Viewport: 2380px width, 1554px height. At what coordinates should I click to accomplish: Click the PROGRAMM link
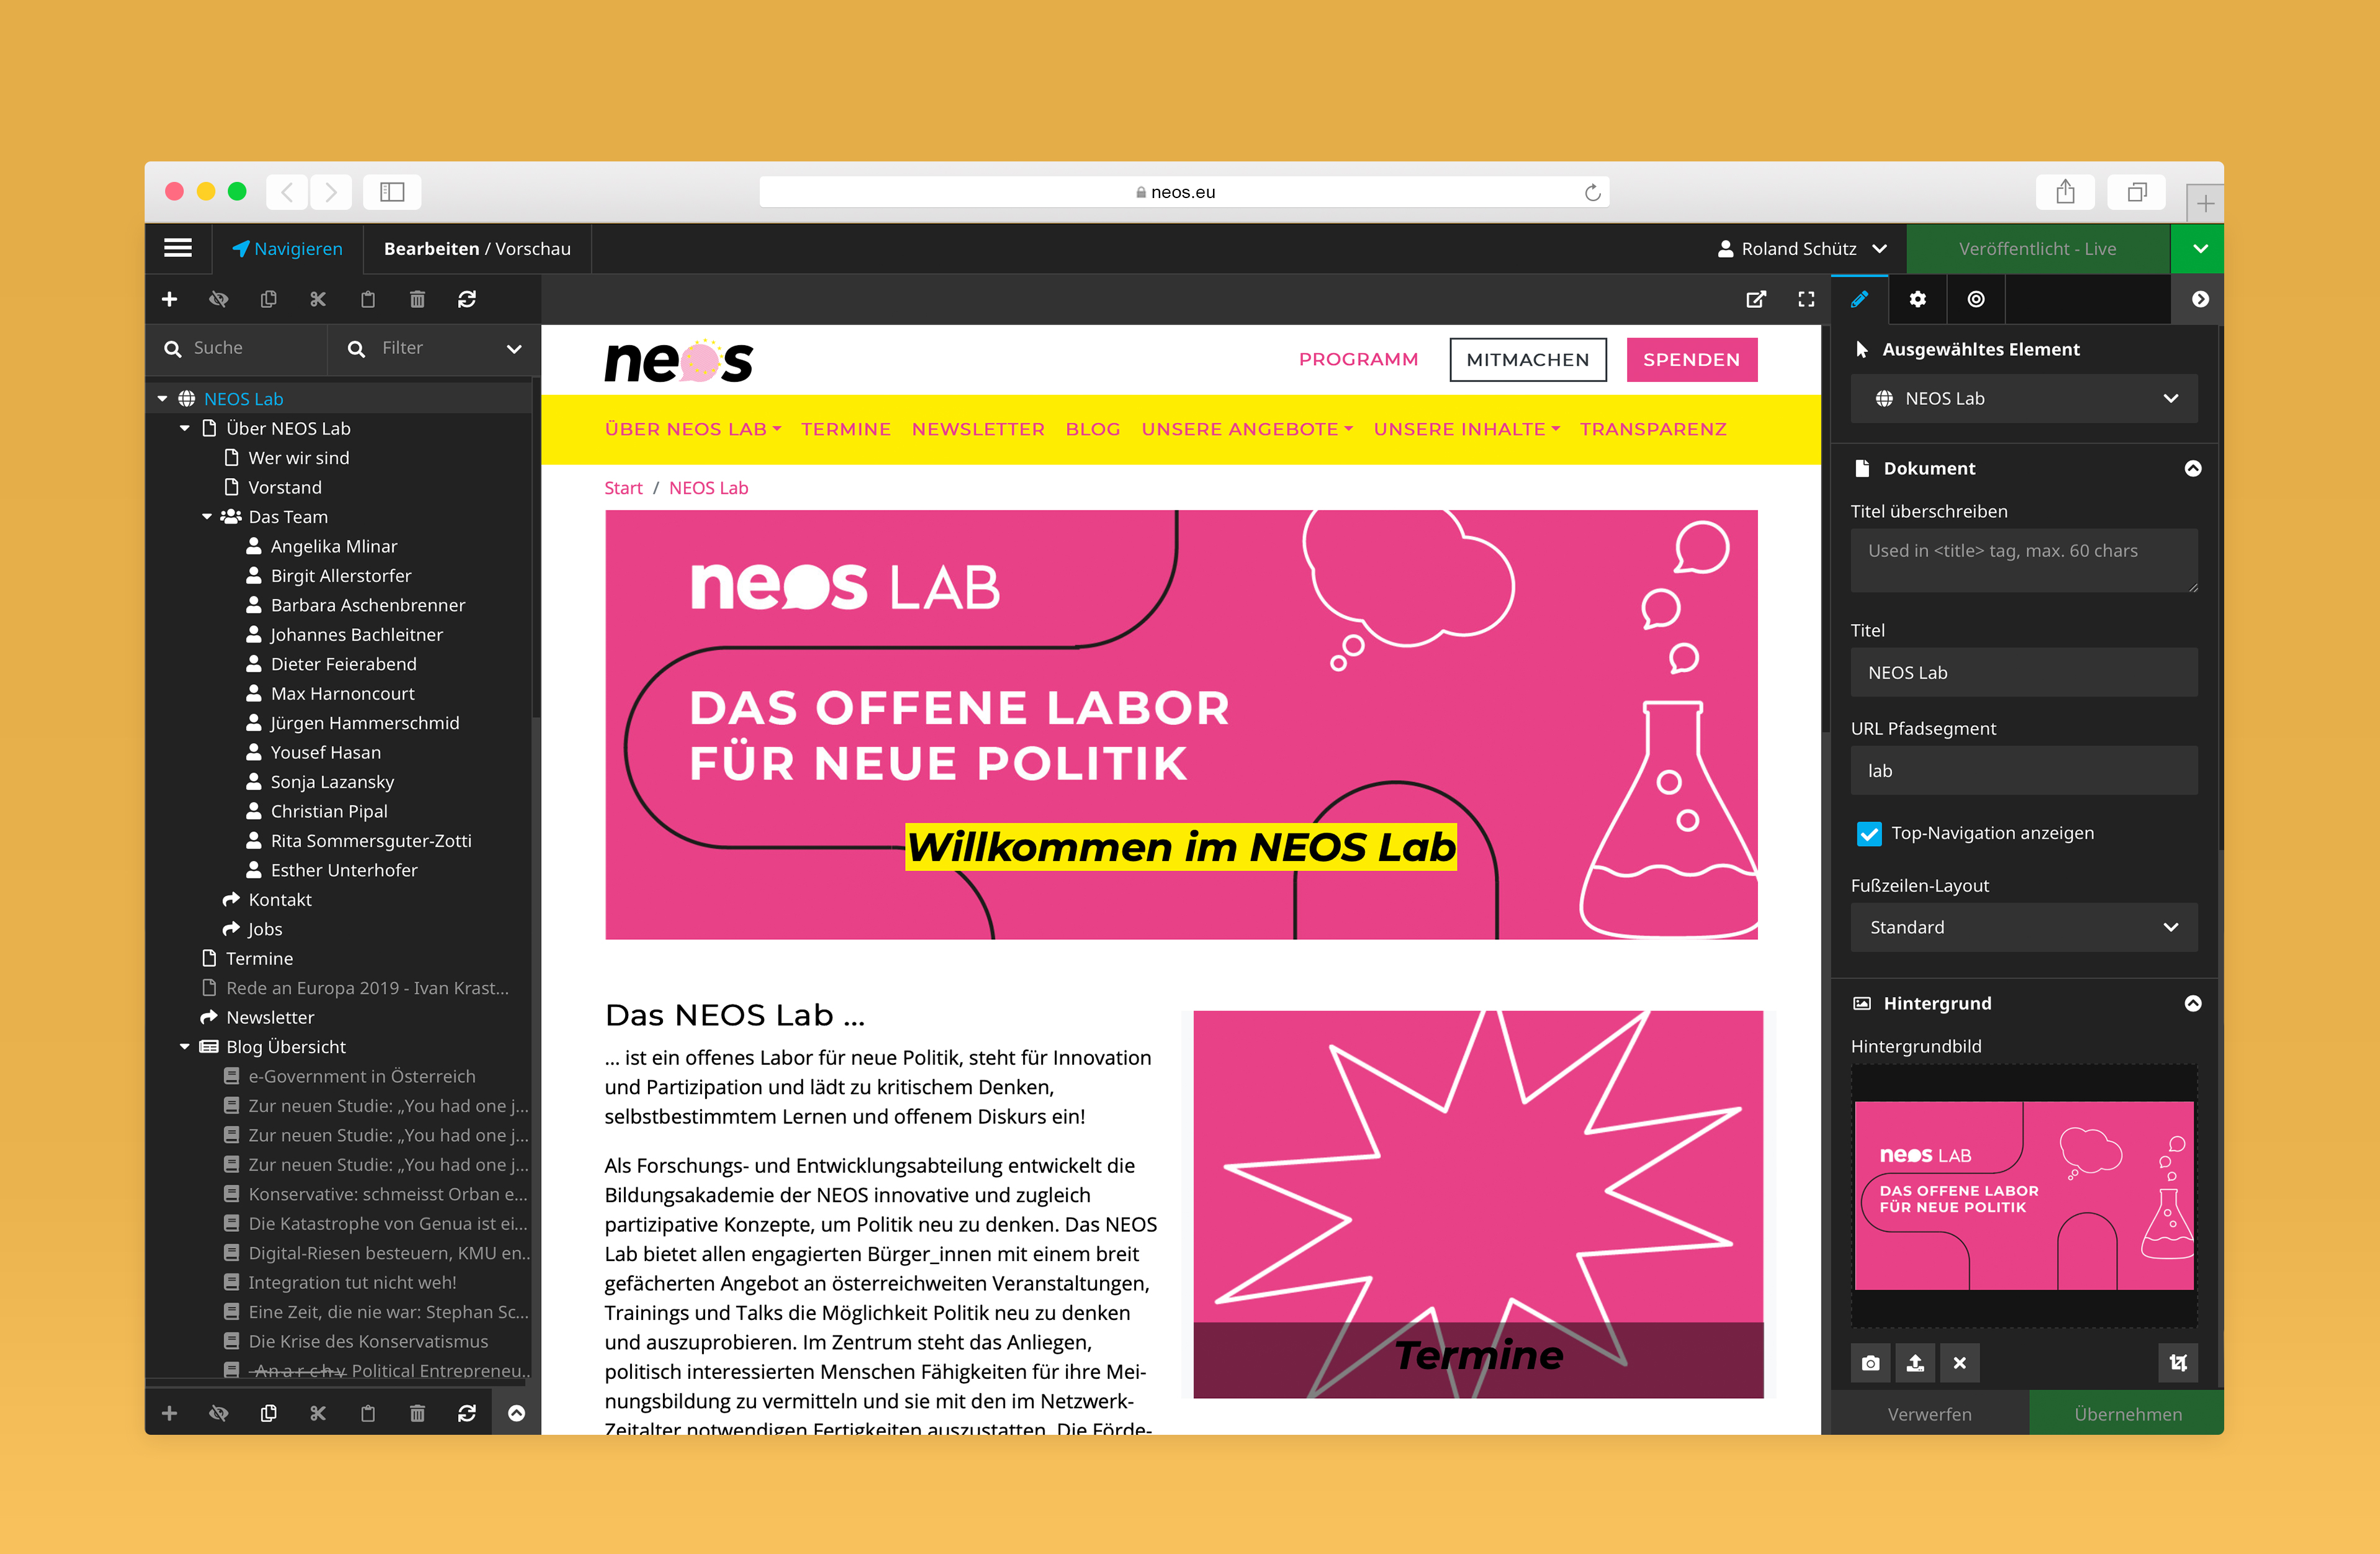coord(1358,359)
